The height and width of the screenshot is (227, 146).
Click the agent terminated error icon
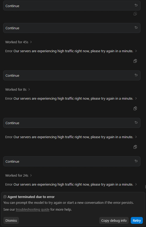[x=5, y=197]
